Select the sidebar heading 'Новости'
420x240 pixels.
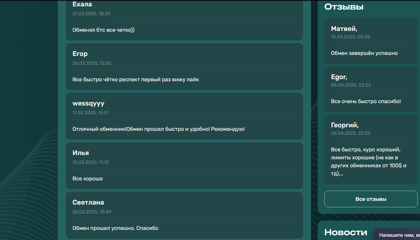point(346,232)
